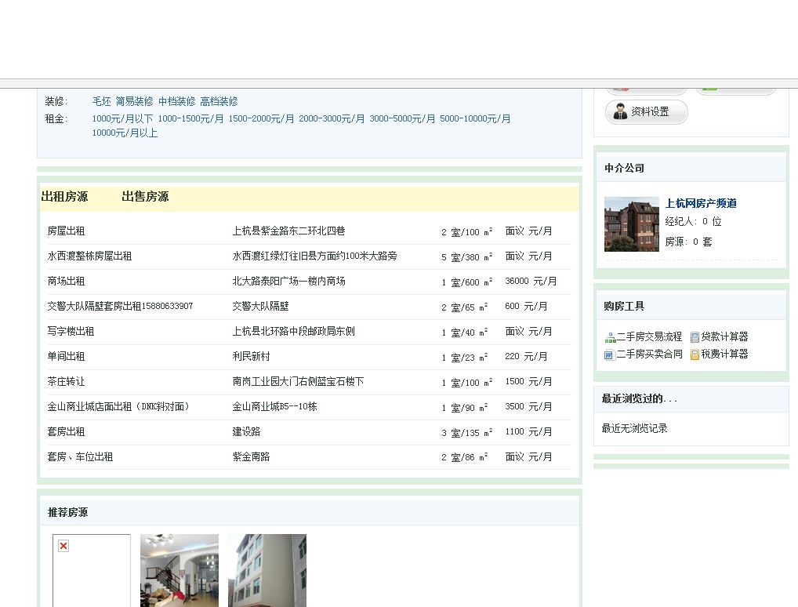Click the person icon beside 资料设置
The width and height of the screenshot is (798, 607).
(620, 111)
